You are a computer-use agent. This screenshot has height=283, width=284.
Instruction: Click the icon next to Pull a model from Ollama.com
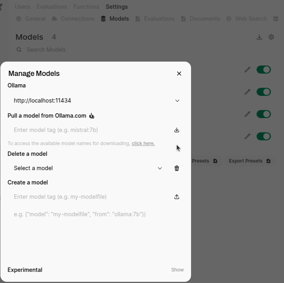click(x=92, y=116)
